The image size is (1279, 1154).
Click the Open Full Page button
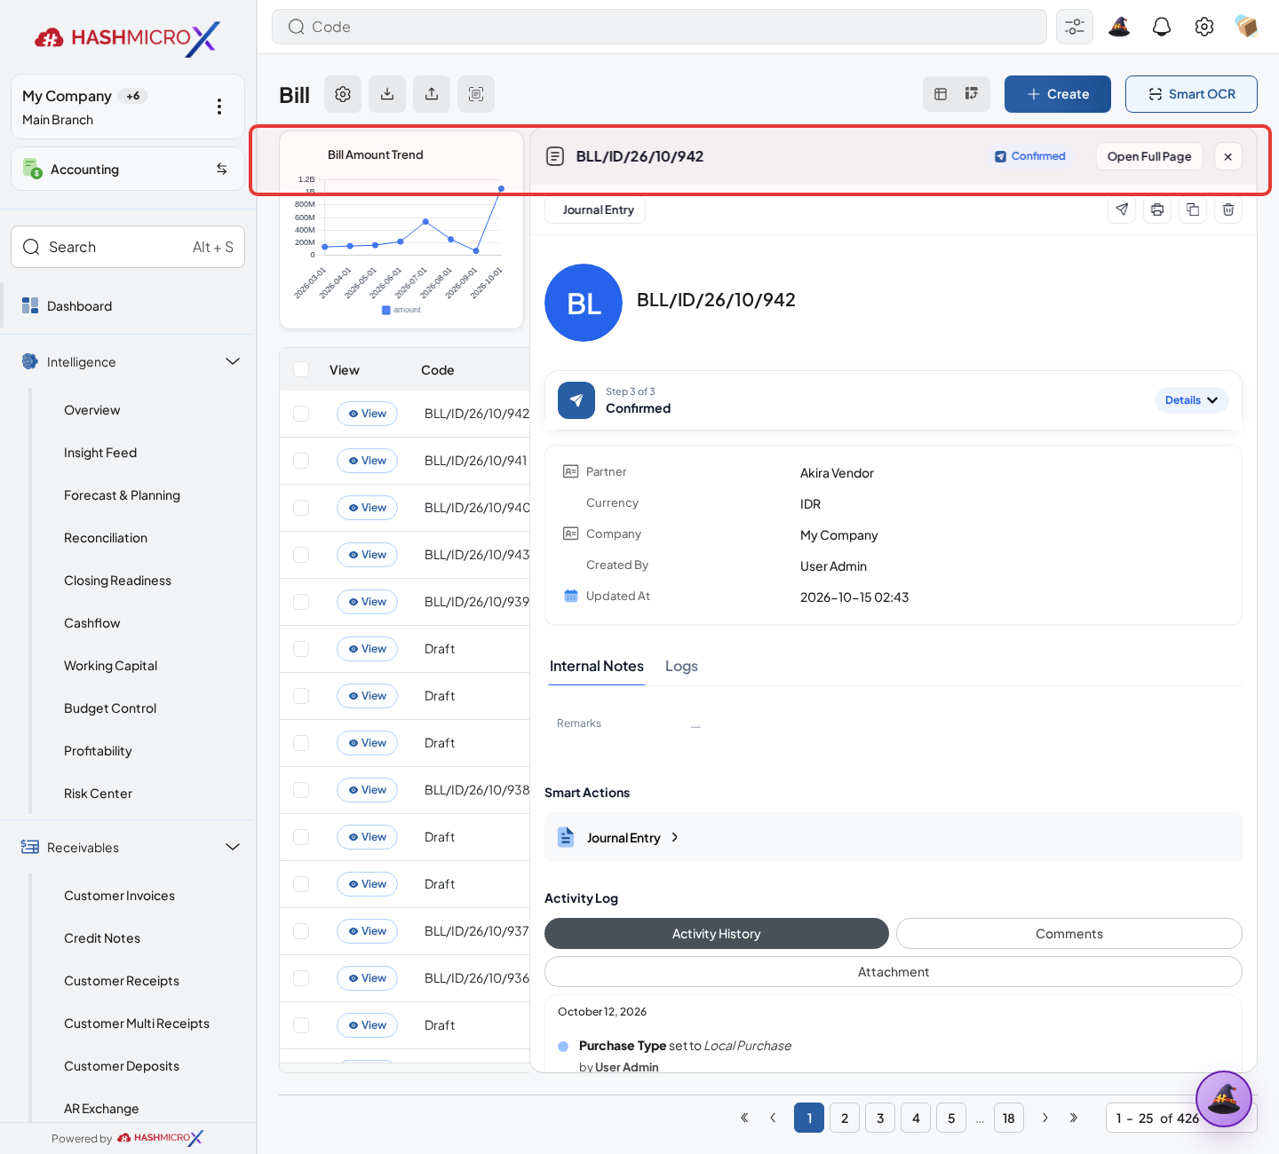pyautogui.click(x=1149, y=156)
